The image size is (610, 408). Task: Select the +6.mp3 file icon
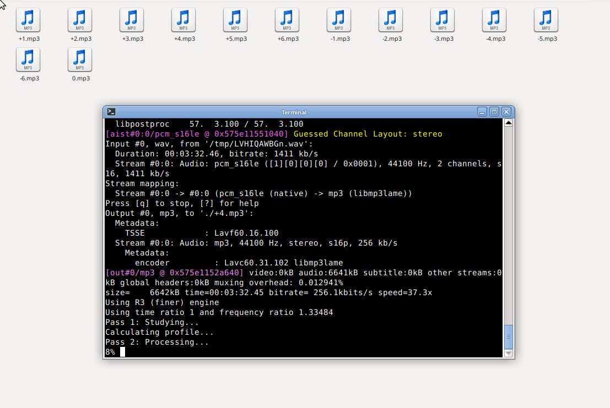(x=287, y=20)
